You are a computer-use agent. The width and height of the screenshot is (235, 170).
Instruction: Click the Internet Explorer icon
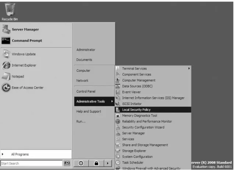click(6, 65)
